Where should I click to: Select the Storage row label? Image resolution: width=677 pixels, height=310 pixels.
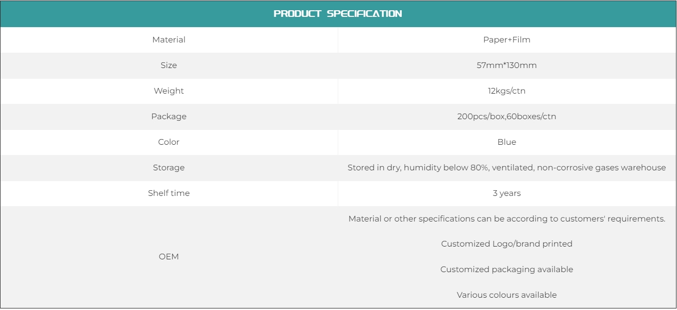click(169, 168)
